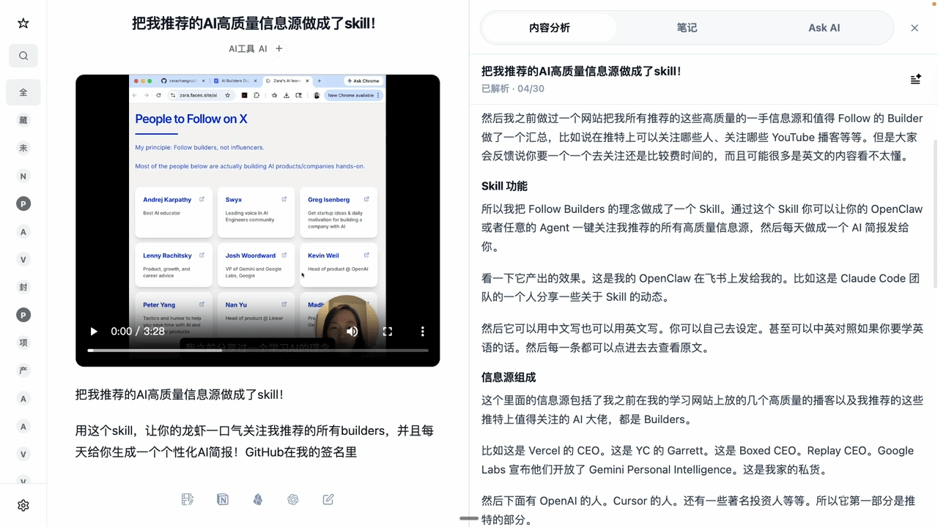
Task: Export to Obsidian via the gem icon
Action: coord(258,499)
